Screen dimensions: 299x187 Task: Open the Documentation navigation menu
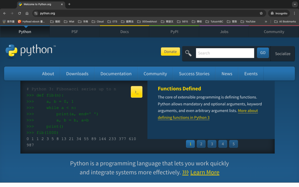point(116,74)
